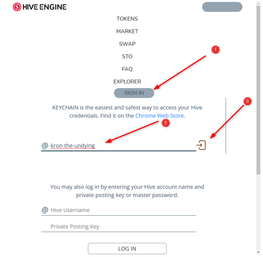Click the @ symbol beside Hive Username
Viewport: 263px width, 257px height.
45,210
